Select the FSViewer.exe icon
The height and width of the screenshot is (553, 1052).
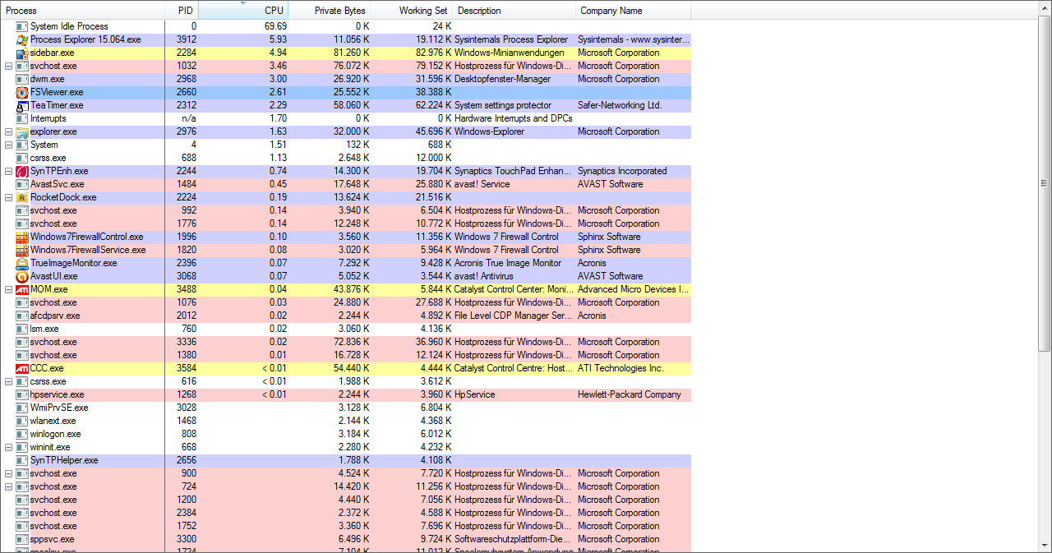pyautogui.click(x=22, y=92)
